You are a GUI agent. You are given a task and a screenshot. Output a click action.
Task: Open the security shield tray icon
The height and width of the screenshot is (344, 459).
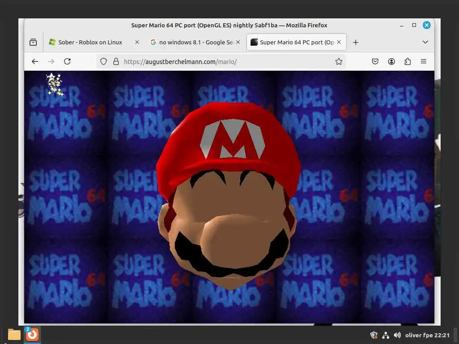point(374,335)
